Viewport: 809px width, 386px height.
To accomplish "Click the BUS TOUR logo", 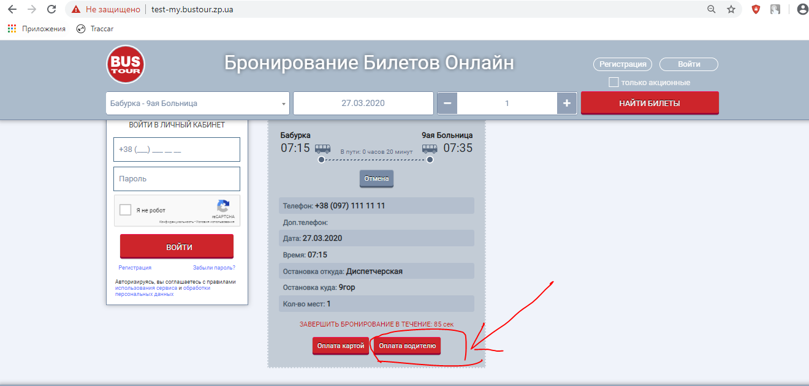I will coord(126,64).
